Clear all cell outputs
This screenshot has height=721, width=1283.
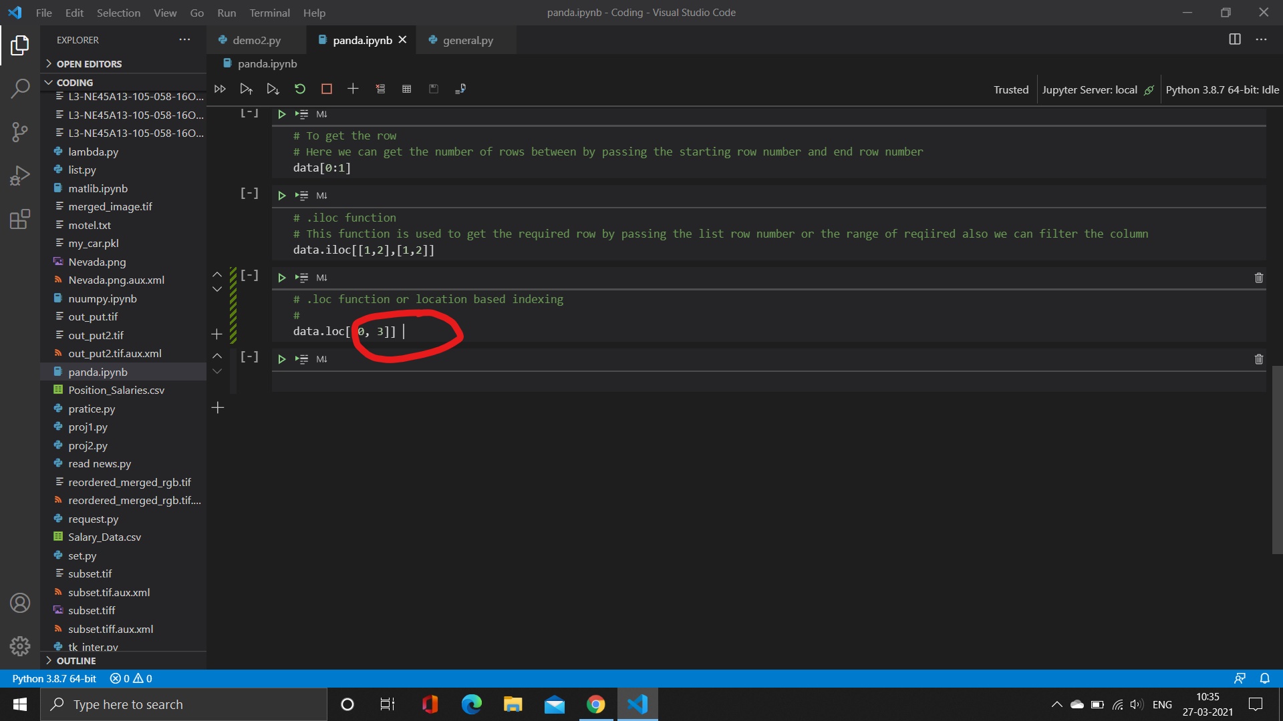tap(380, 88)
